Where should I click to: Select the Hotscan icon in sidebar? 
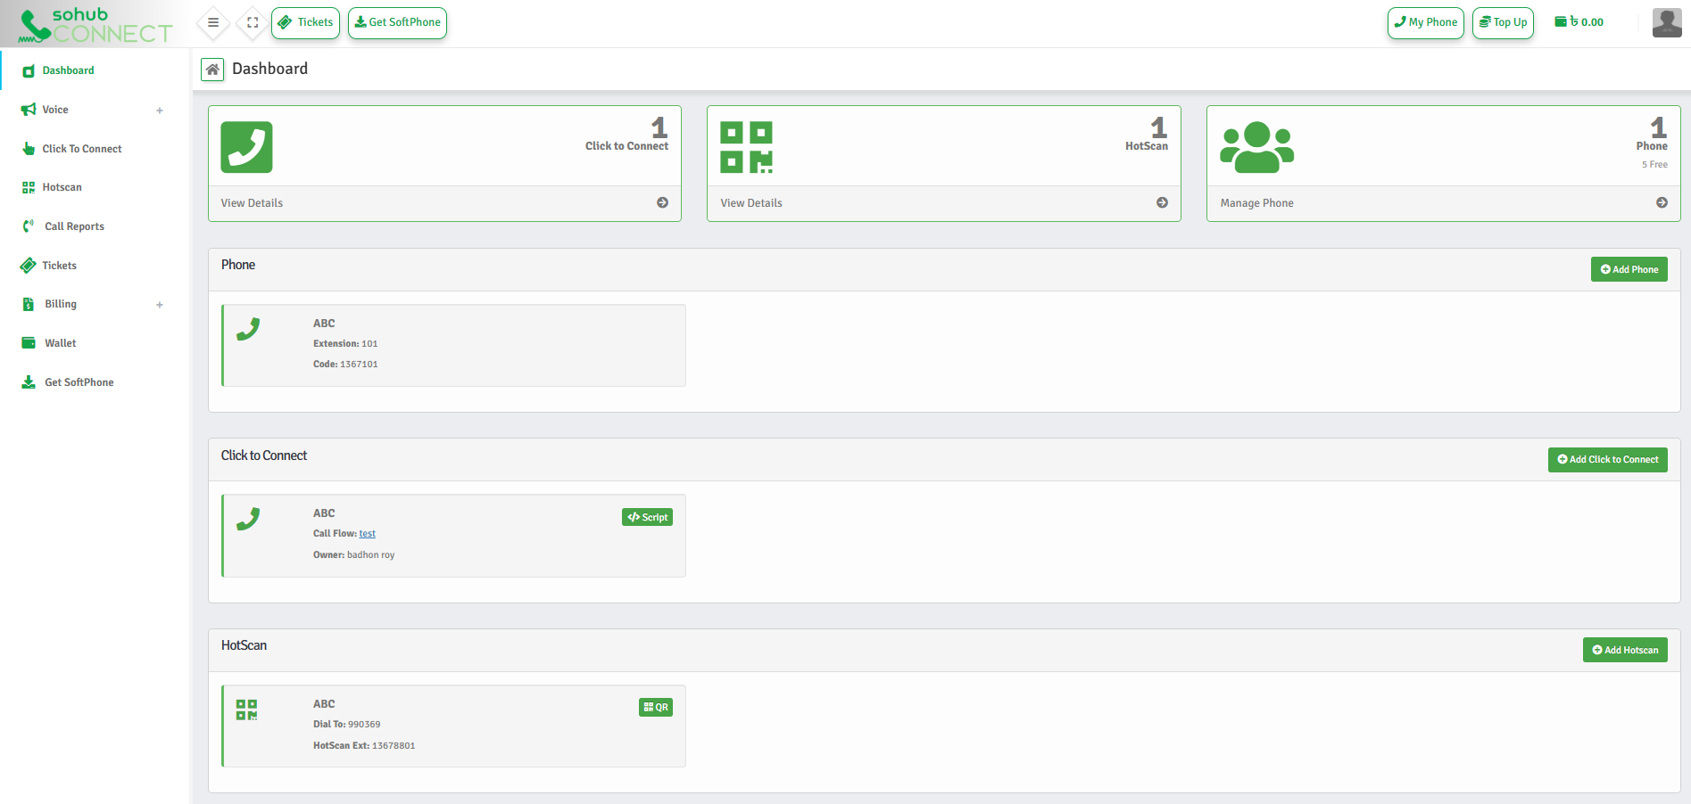[x=28, y=187]
